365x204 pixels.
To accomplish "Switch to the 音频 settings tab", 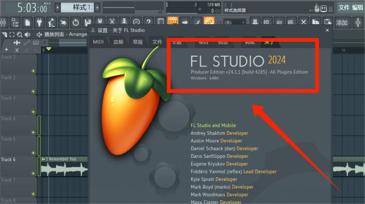I will (118, 42).
